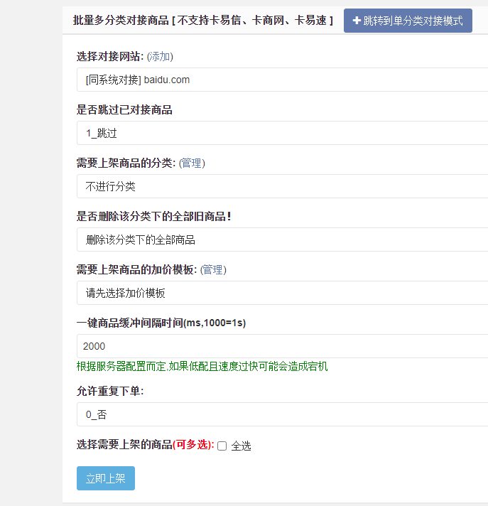Expand the 选择对接网站 dropdown showing baidu.com
The image size is (488, 506).
tap(282, 80)
